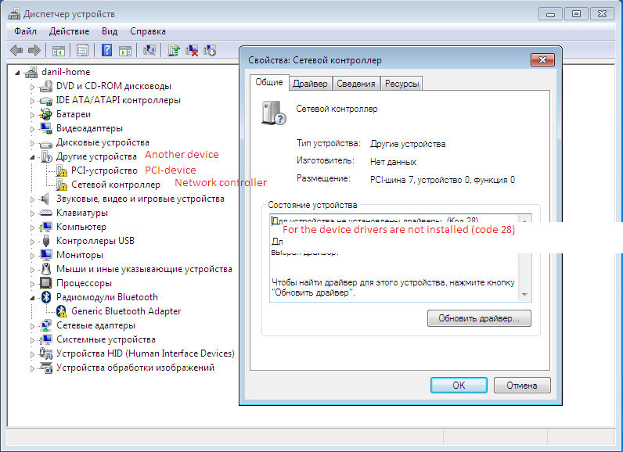Expand the Мониторы node
This screenshot has height=452, width=623.
(x=32, y=256)
